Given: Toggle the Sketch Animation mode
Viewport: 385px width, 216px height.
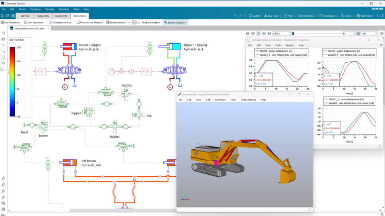Looking at the screenshot, I should click(x=175, y=23).
